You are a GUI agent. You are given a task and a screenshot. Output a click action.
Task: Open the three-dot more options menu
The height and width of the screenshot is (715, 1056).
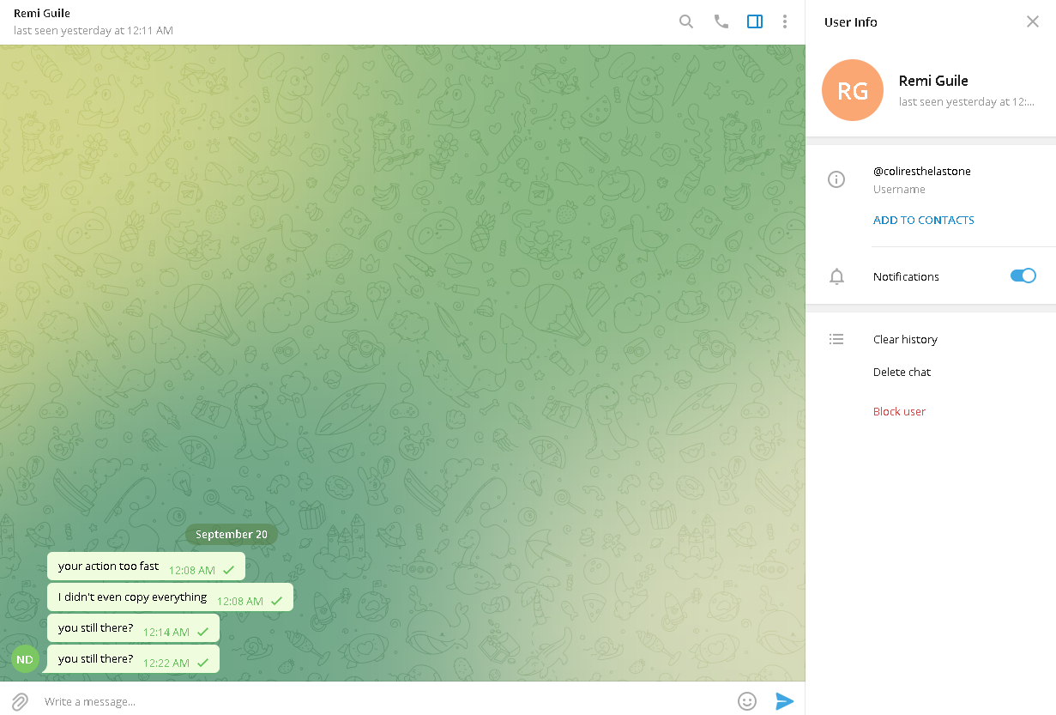click(x=785, y=21)
